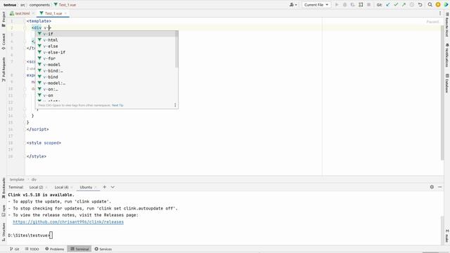Click the Git update project arrow
The height and width of the screenshot is (253, 450).
pos(388,5)
